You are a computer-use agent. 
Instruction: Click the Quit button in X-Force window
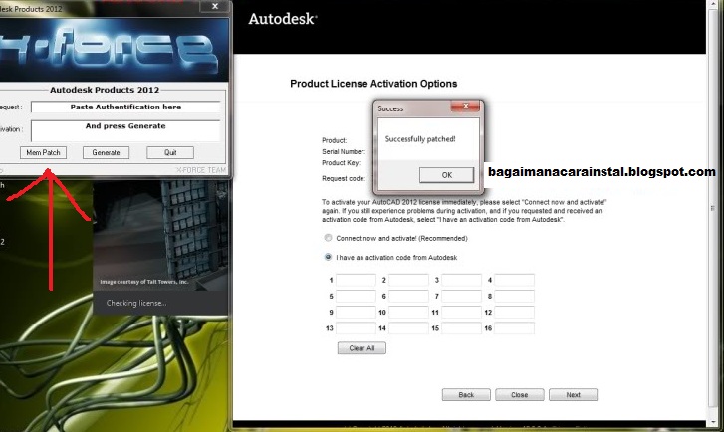coord(170,152)
